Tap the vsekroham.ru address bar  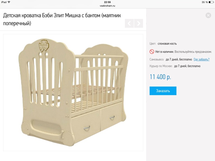coord(107,6)
